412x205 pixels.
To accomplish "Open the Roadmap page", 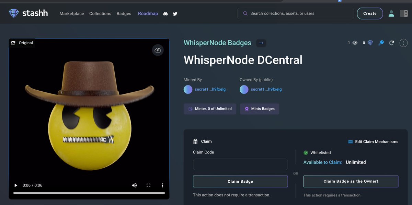I will tap(148, 14).
